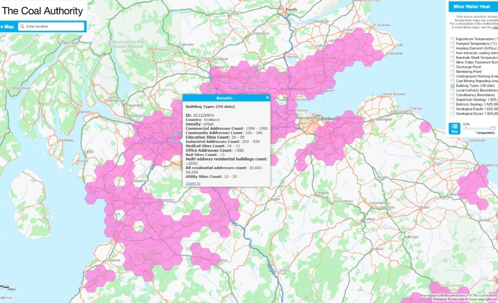Enable the Equilibrium Temperature layer
The image size is (498, 303).
pos(453,39)
